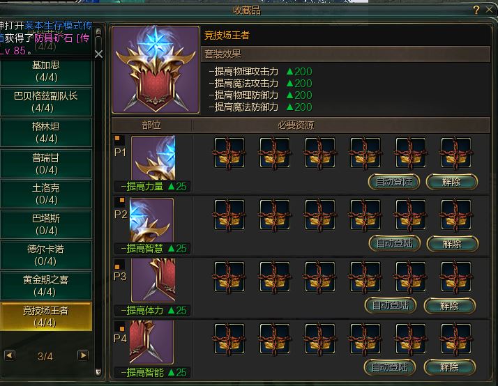
Task: Go to next collection page arrow
Action: (83, 355)
